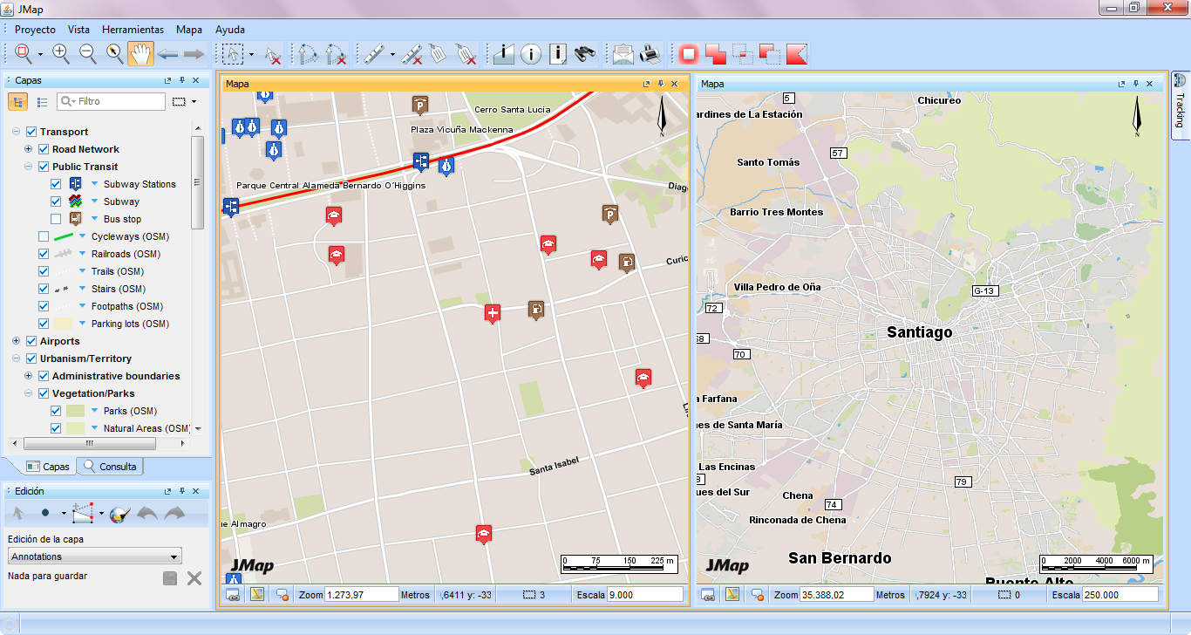This screenshot has width=1191, height=635.
Task: Open the Ayuda menu
Action: (x=230, y=30)
